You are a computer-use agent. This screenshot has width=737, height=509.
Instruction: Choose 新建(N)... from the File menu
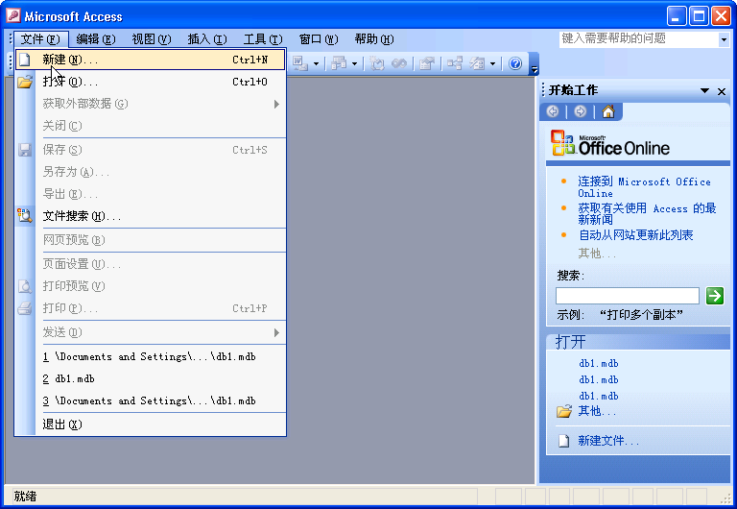click(x=151, y=60)
